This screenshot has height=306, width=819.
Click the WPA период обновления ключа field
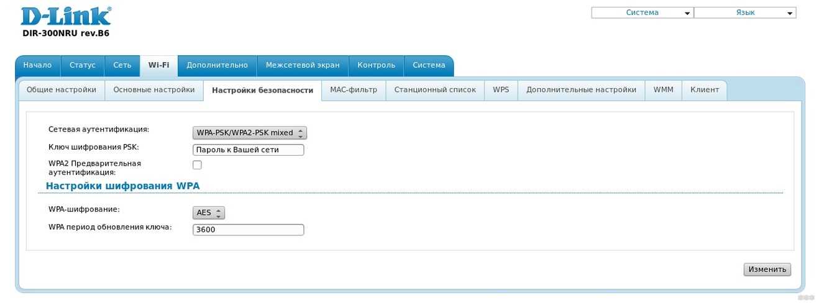point(249,230)
